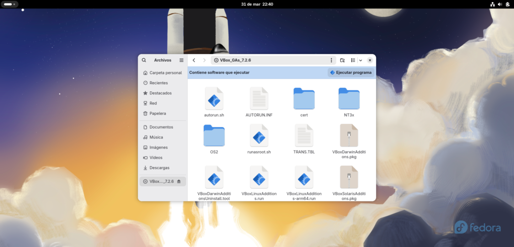Viewport: 514px width, 247px height.
Task: Click the network icon in top bar
Action: [492, 4]
